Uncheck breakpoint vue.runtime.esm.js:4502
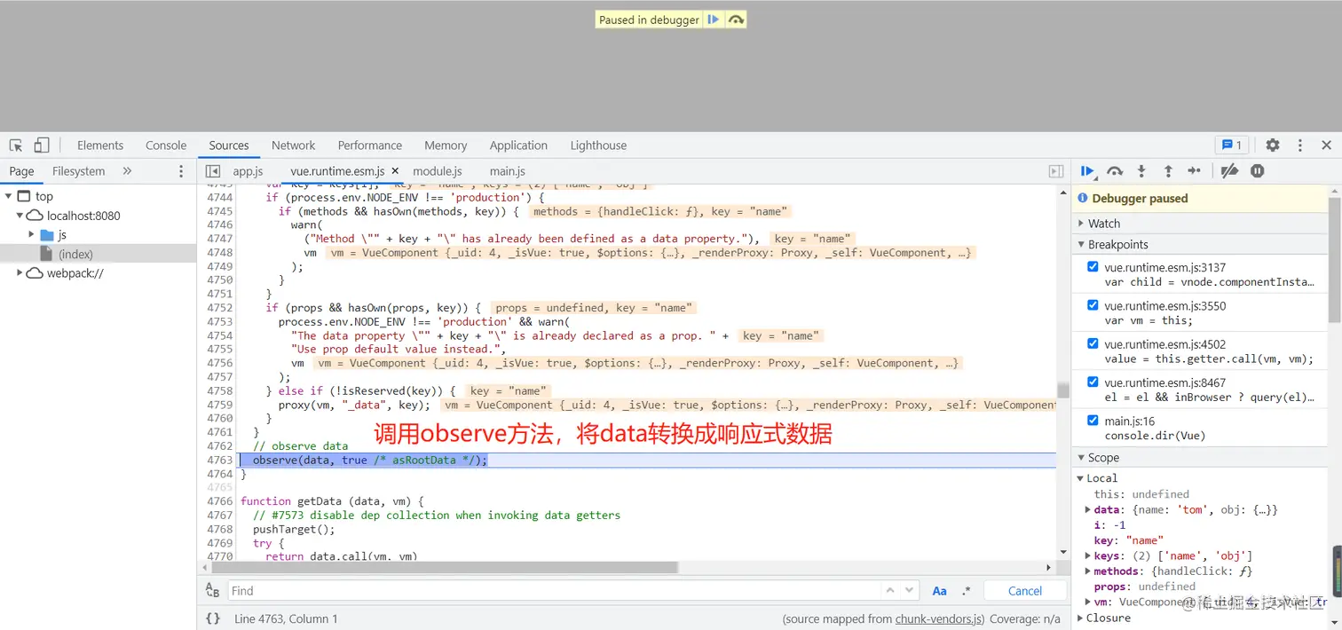Image resolution: width=1342 pixels, height=630 pixels. pos(1093,343)
